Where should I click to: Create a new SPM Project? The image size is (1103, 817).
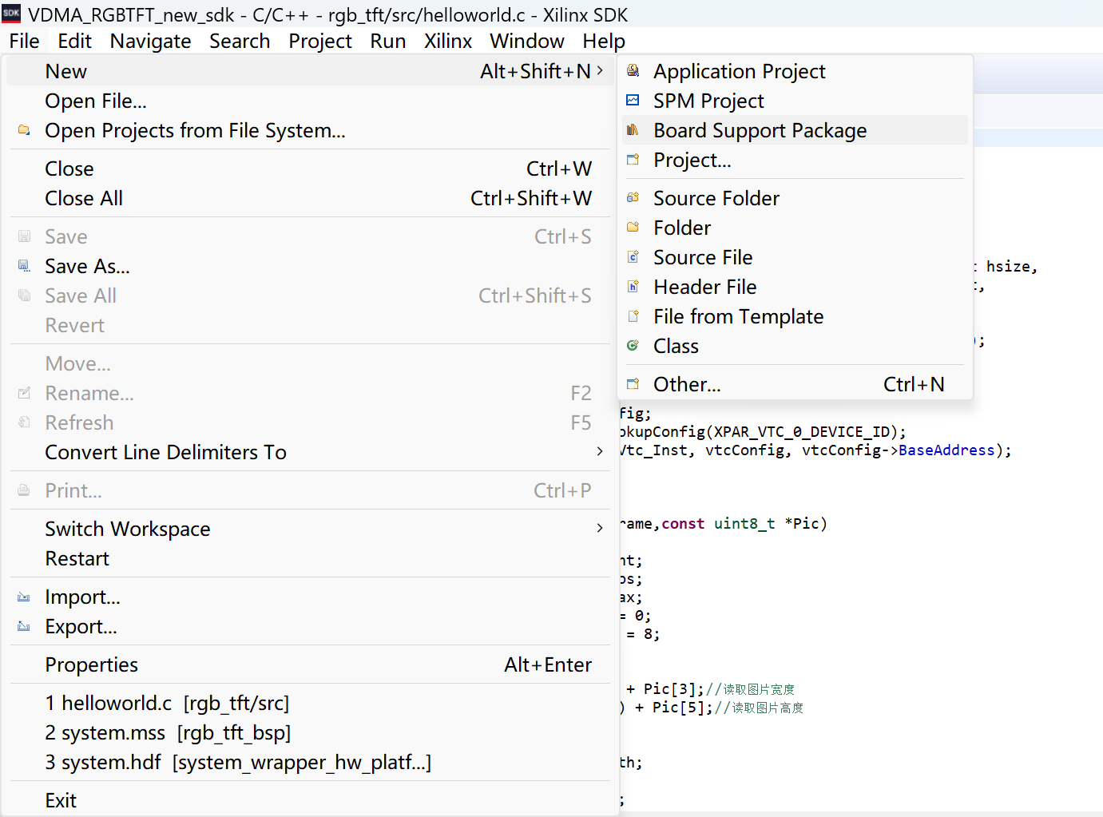pyautogui.click(x=795, y=101)
